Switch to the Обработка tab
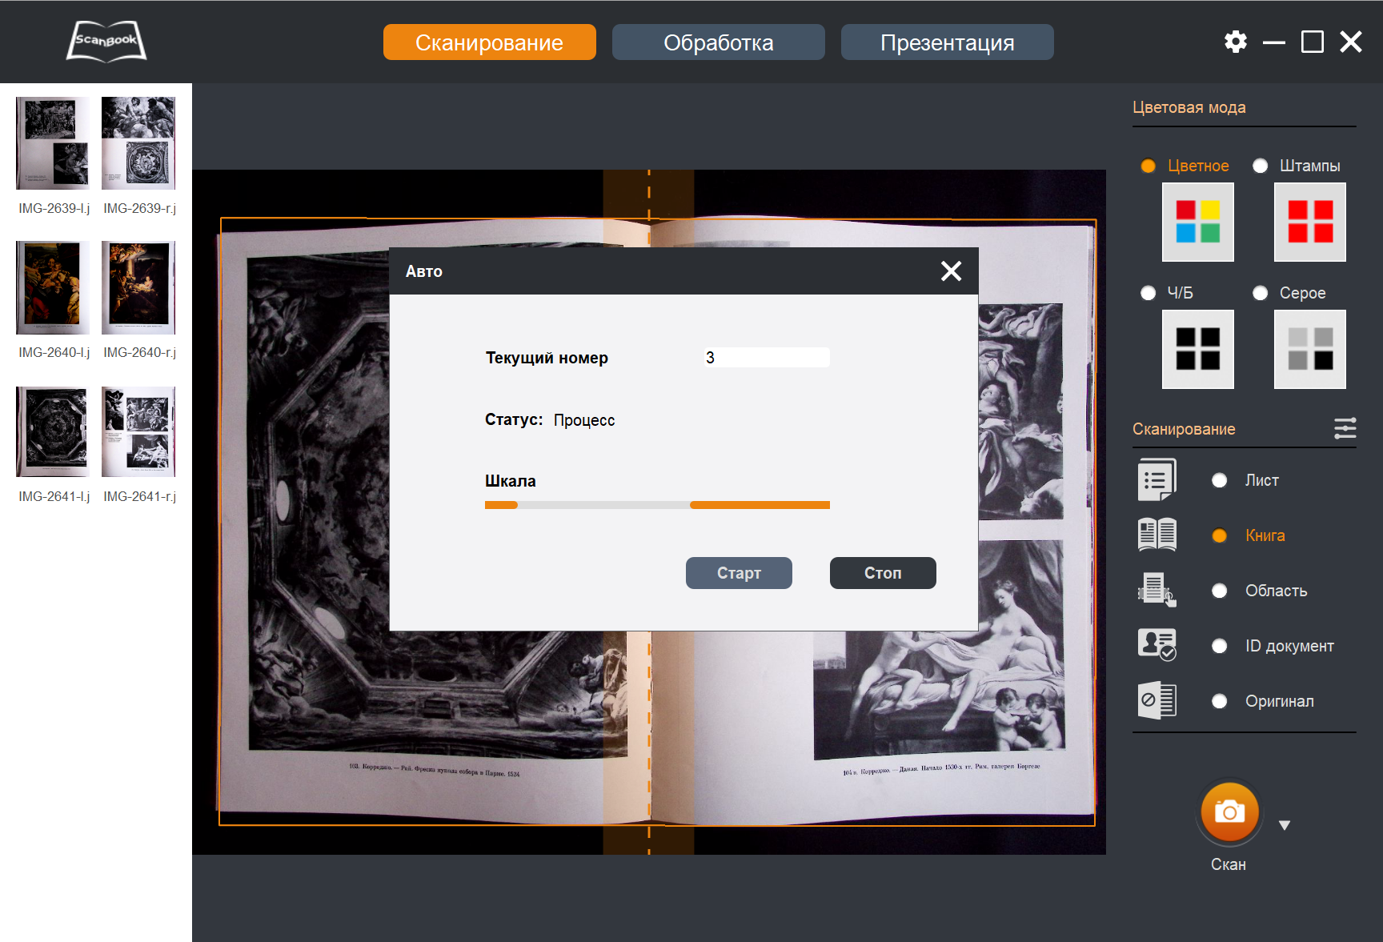The height and width of the screenshot is (942, 1383). (x=719, y=42)
